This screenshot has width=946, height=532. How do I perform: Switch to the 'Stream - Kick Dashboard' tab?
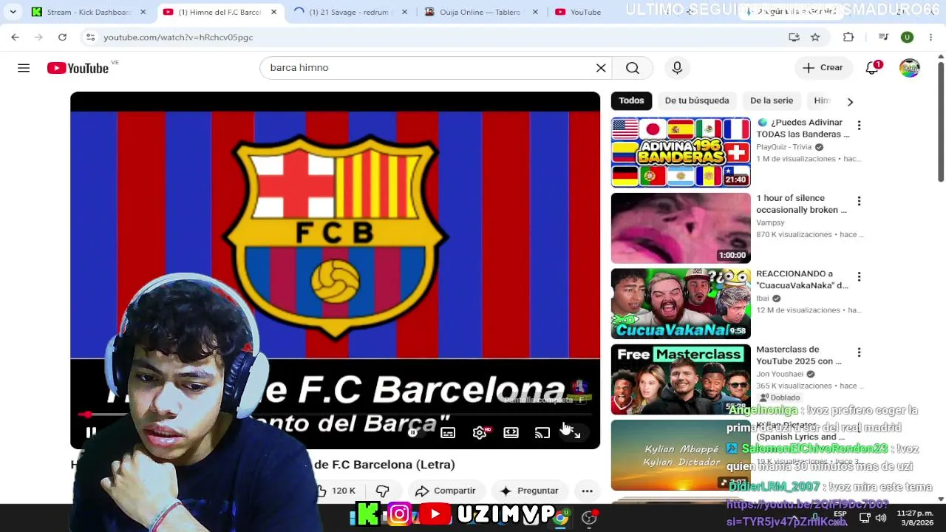[x=89, y=12]
